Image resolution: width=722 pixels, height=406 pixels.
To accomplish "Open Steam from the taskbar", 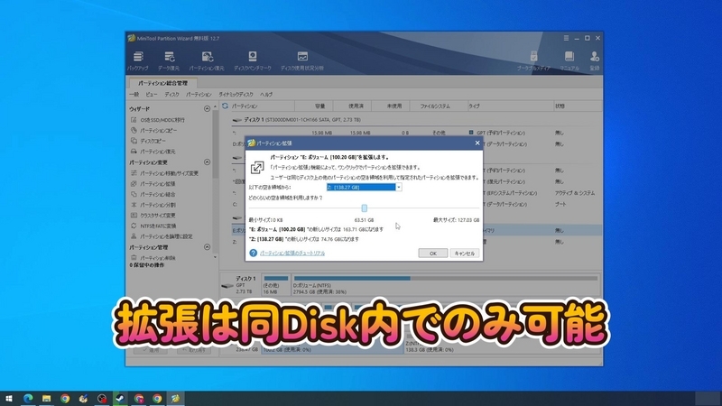I will point(120,399).
